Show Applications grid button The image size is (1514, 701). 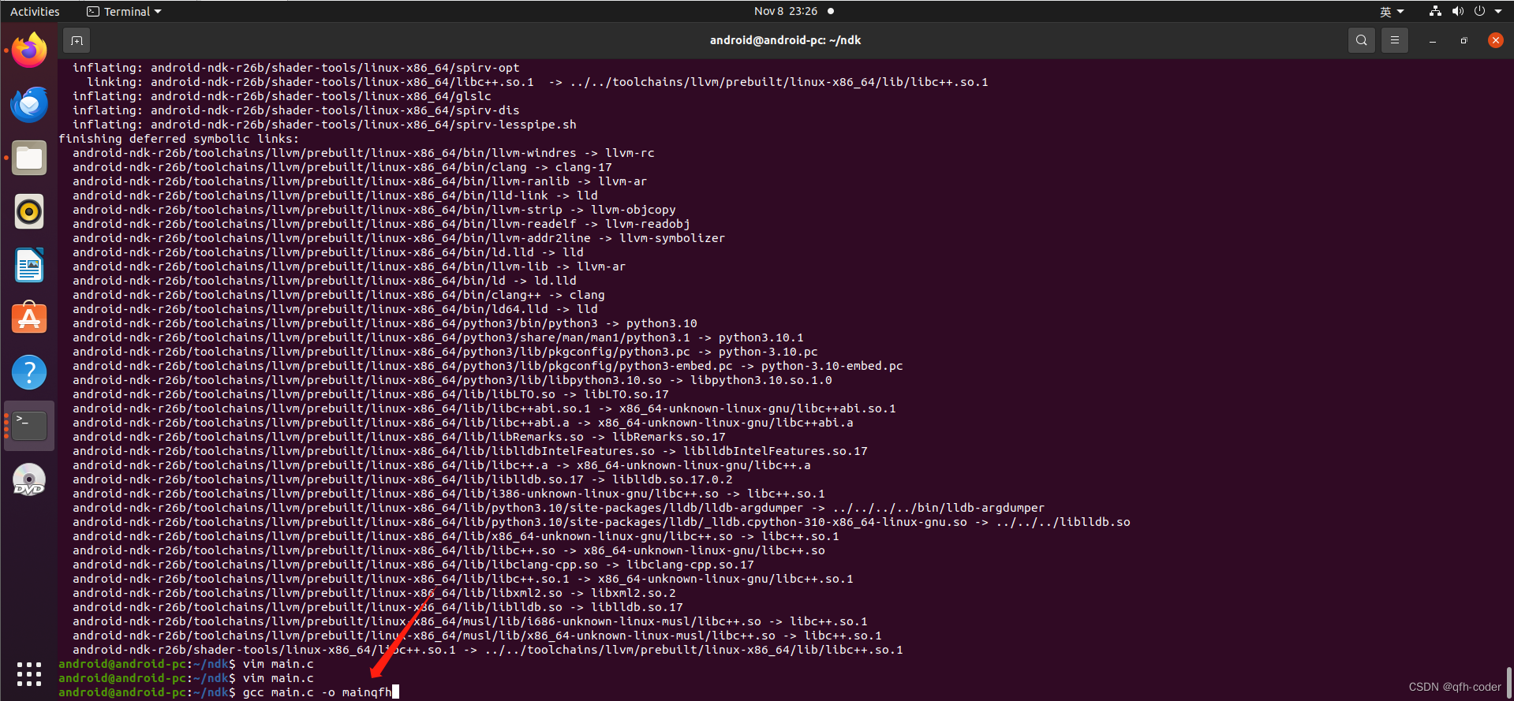pyautogui.click(x=29, y=673)
